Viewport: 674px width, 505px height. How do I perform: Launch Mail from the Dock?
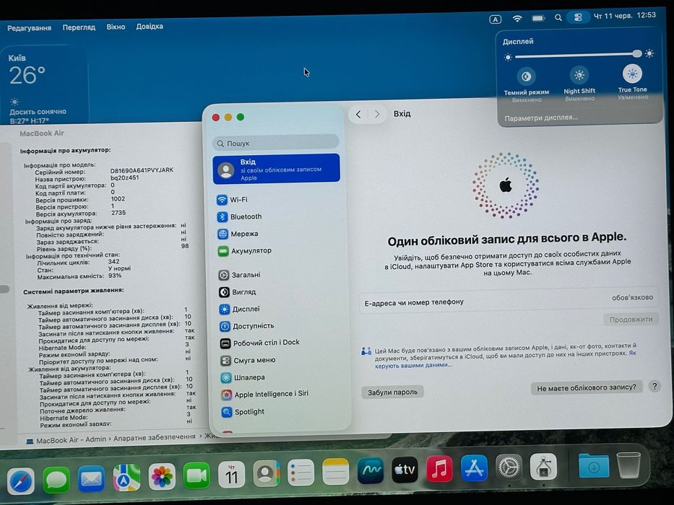point(91,478)
